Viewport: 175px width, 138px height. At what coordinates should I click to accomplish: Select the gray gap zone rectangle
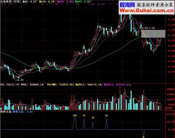tap(153, 34)
